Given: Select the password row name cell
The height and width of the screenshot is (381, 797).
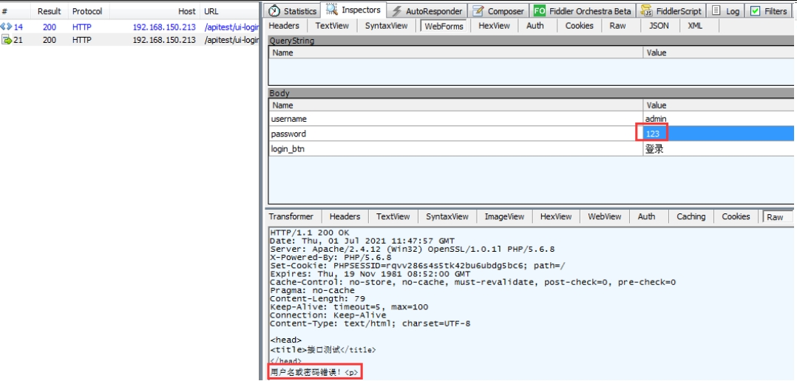Looking at the screenshot, I should 456,134.
